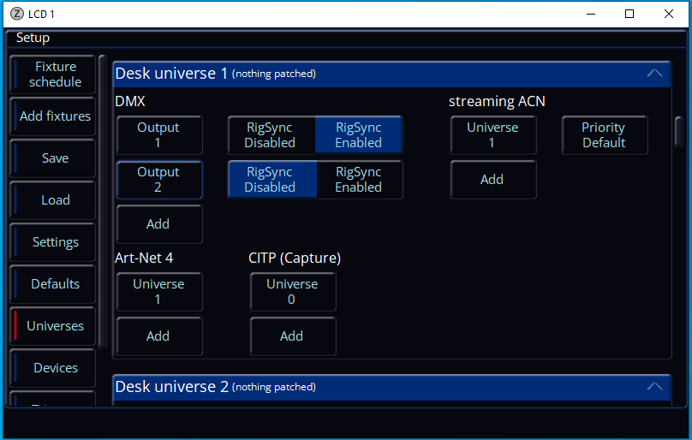Open the Priority Default selector
The height and width of the screenshot is (440, 692).
click(x=604, y=135)
